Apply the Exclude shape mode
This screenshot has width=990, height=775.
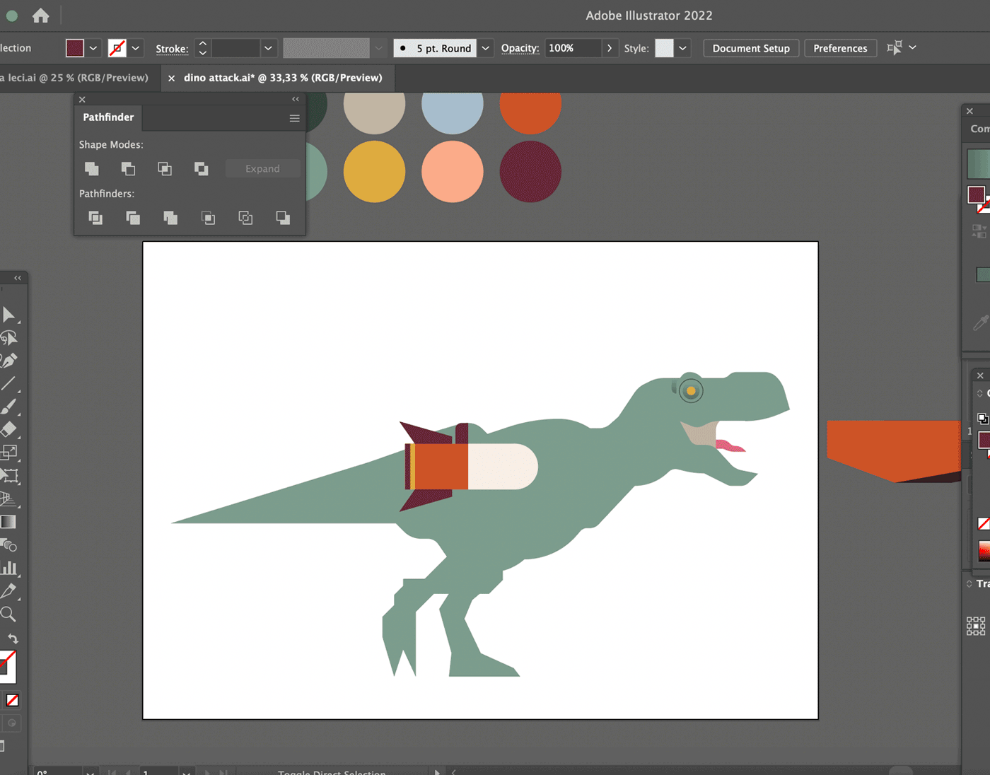tap(202, 168)
